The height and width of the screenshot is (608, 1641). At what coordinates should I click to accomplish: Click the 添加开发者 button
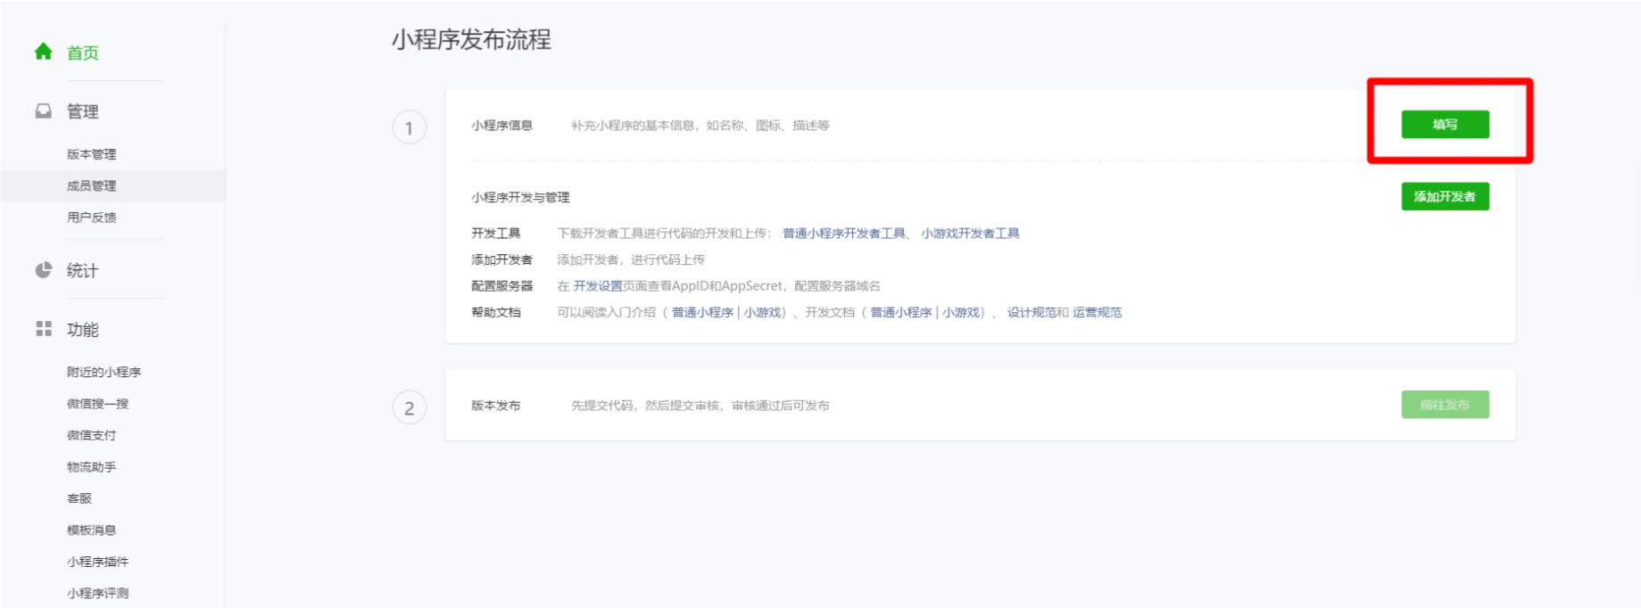(1445, 196)
